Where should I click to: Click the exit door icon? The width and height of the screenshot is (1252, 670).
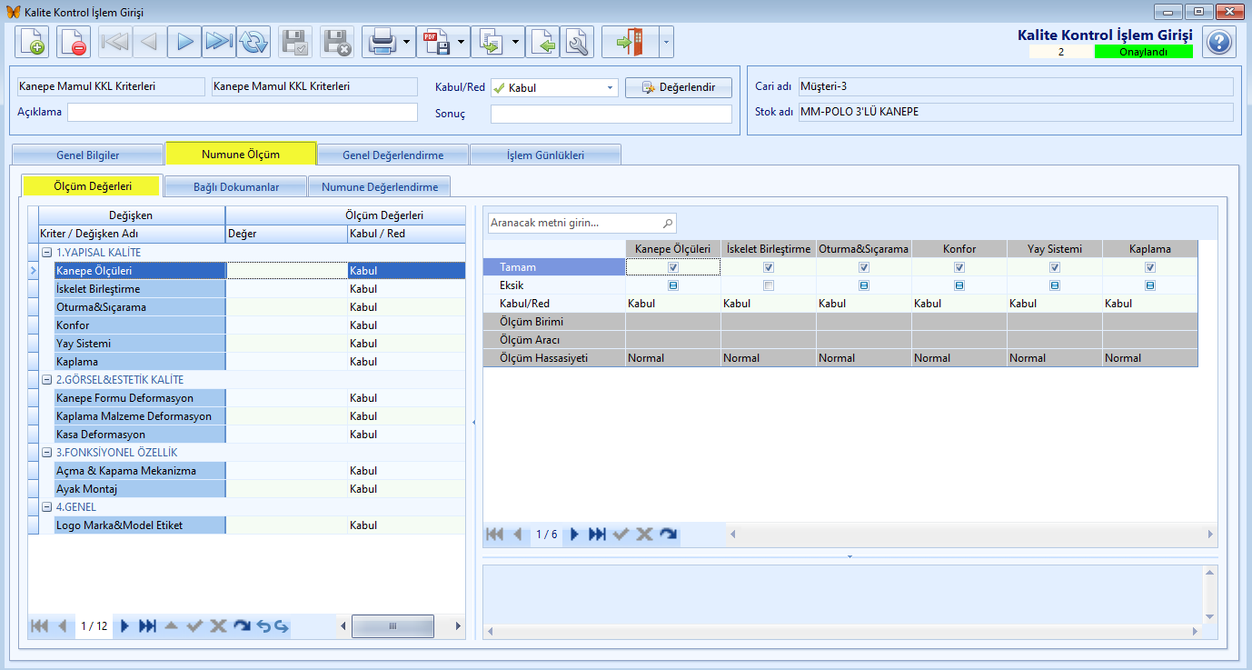[x=629, y=42]
